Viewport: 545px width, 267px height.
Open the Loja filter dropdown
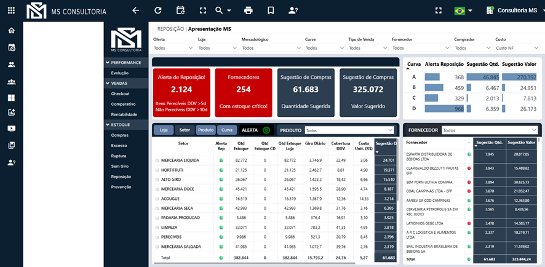[217, 48]
